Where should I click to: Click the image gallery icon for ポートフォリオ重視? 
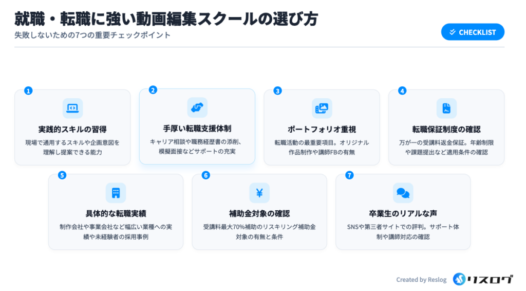(322, 108)
